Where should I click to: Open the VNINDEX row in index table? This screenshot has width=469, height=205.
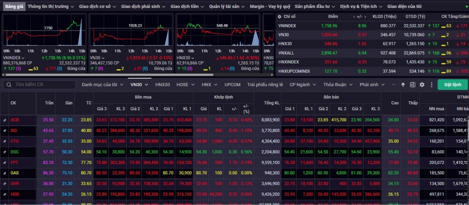coord(287,26)
